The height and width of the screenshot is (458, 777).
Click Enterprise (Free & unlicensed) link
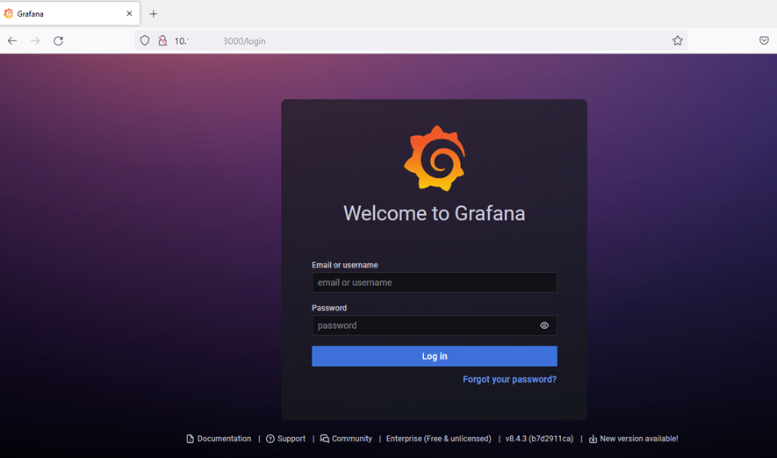pos(439,439)
